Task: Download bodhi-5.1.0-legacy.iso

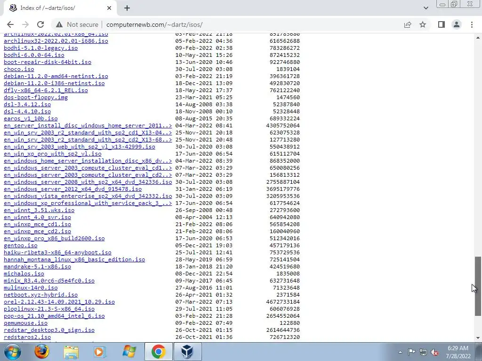Action: click(x=40, y=48)
